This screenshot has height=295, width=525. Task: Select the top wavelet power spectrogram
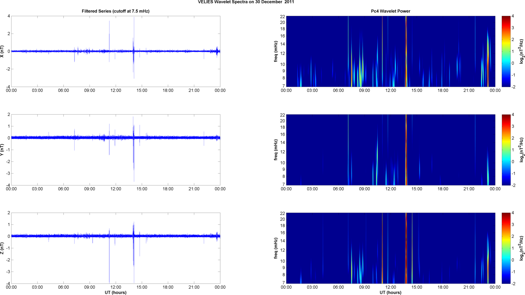pos(391,51)
